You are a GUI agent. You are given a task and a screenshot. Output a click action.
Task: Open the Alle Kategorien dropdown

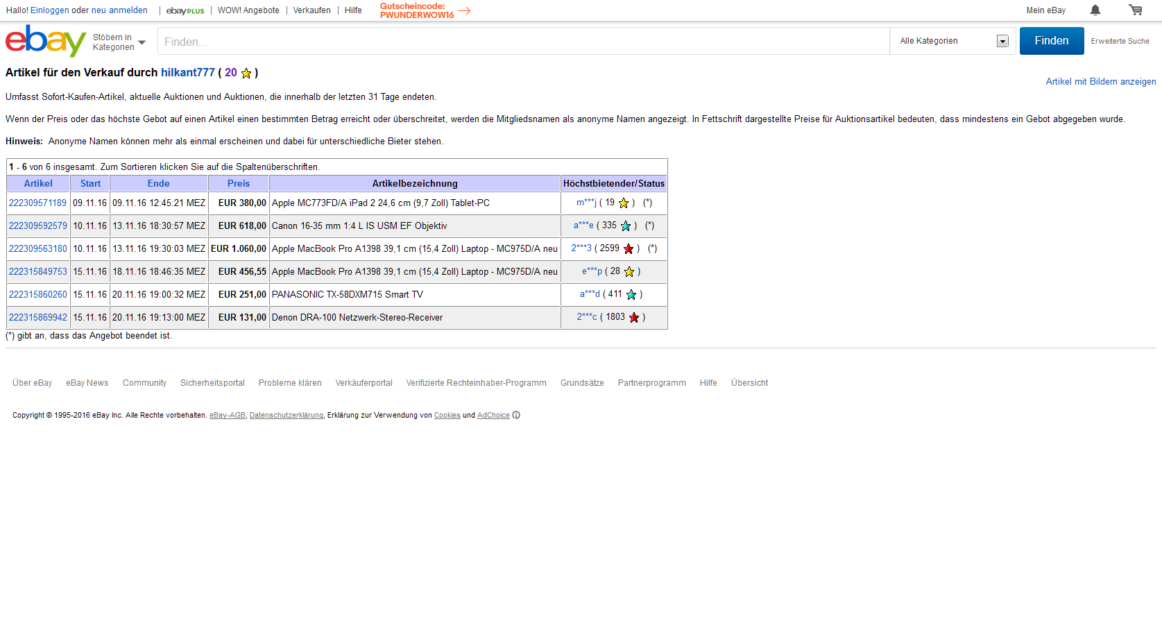953,41
